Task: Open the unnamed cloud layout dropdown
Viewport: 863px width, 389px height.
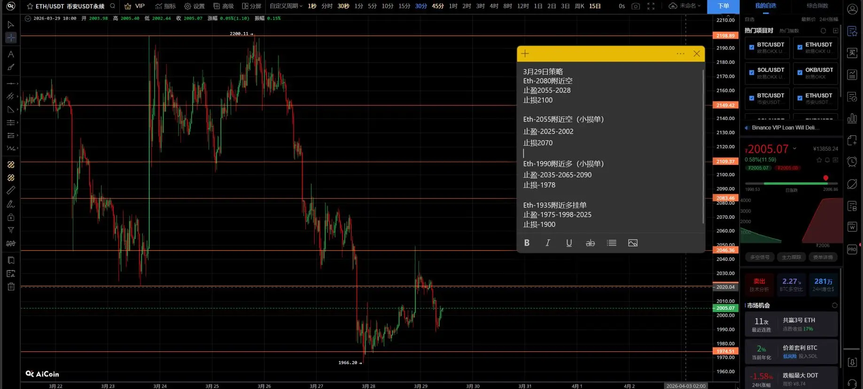Action: coord(685,6)
